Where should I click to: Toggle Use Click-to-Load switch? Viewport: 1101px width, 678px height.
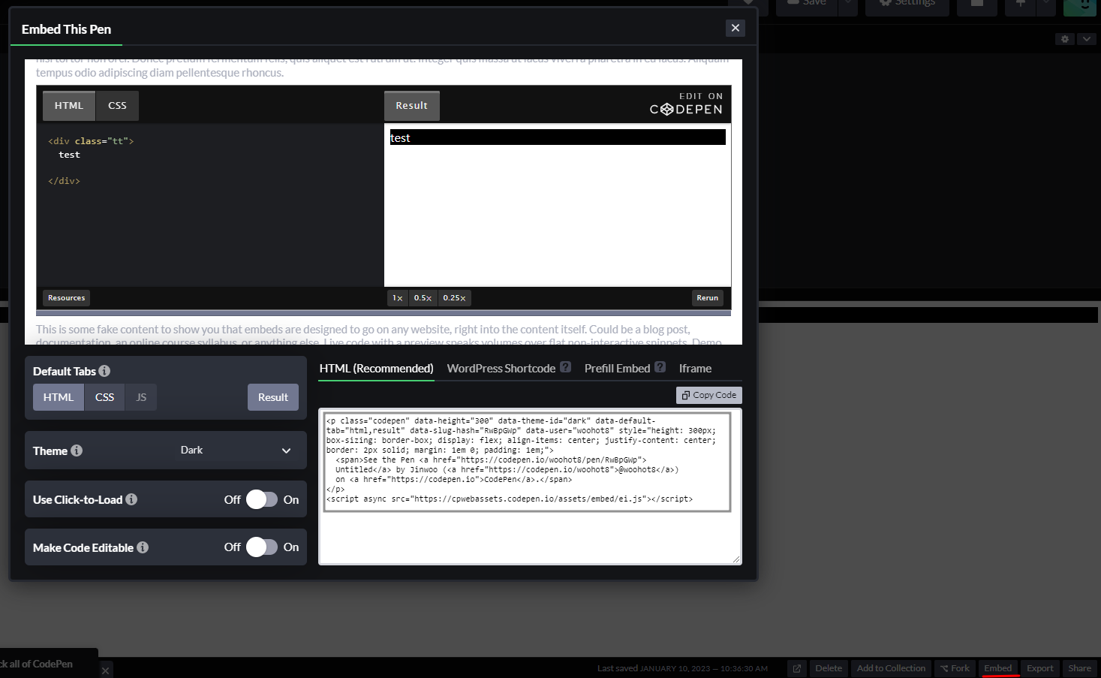coord(262,499)
